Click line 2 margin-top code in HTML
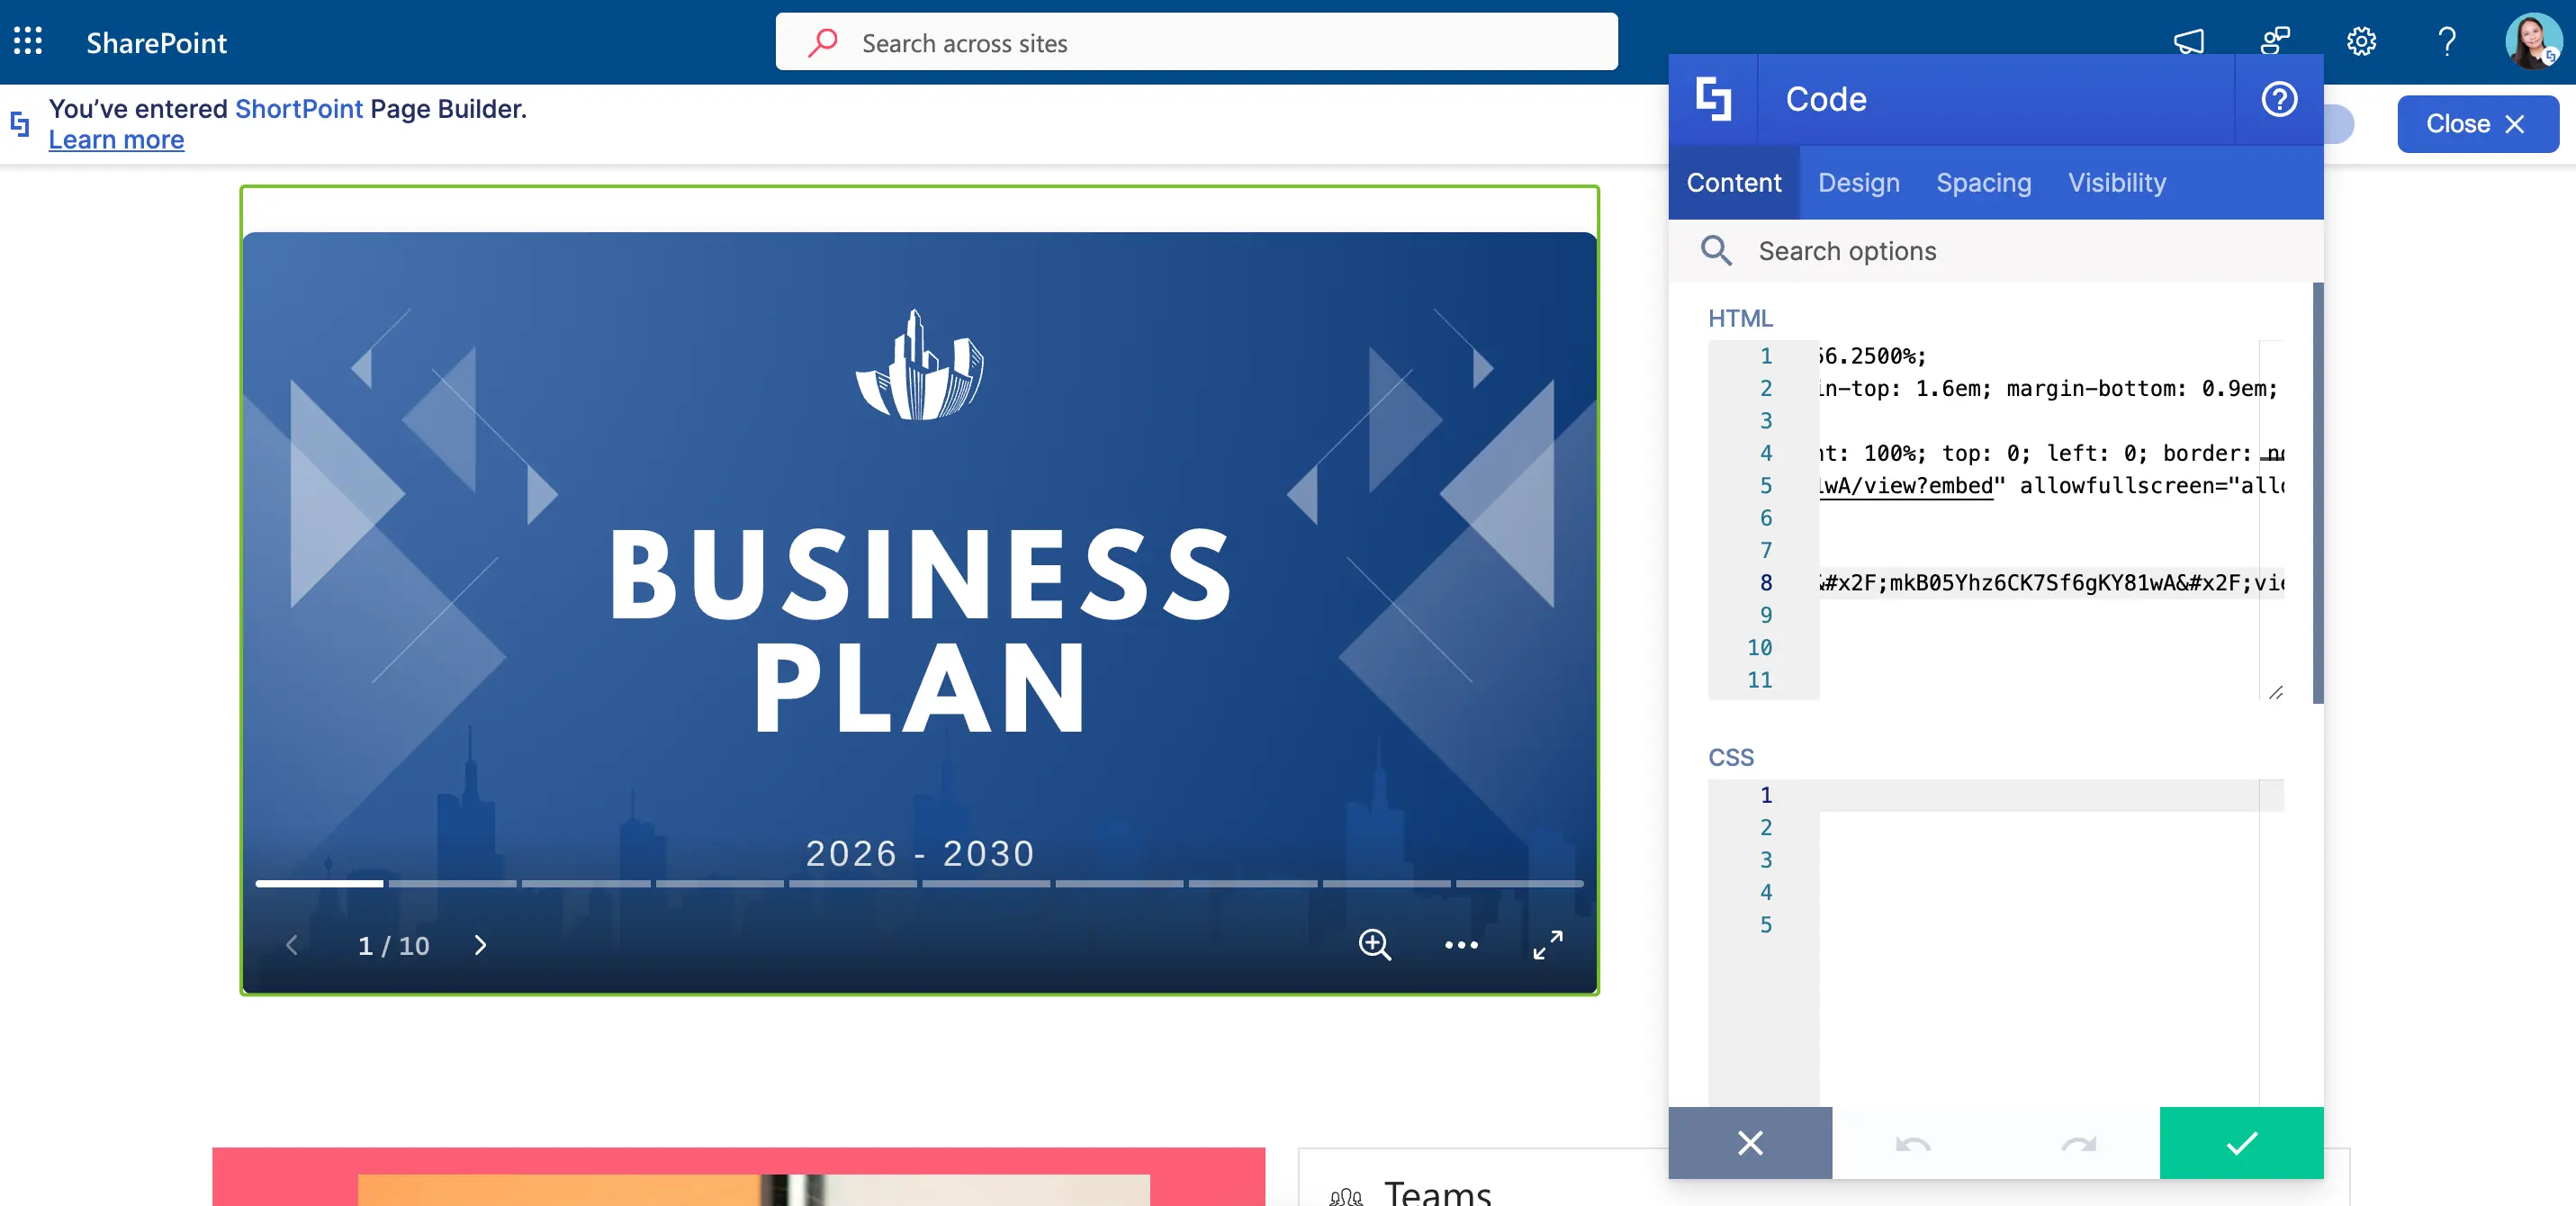2576x1206 pixels. click(2048, 388)
